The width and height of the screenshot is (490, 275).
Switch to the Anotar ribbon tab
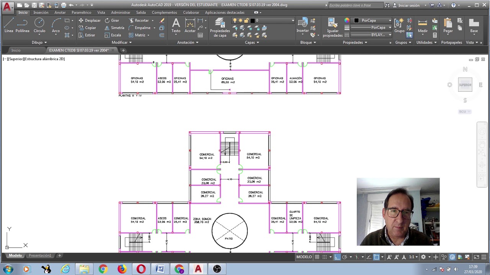[x=60, y=13]
